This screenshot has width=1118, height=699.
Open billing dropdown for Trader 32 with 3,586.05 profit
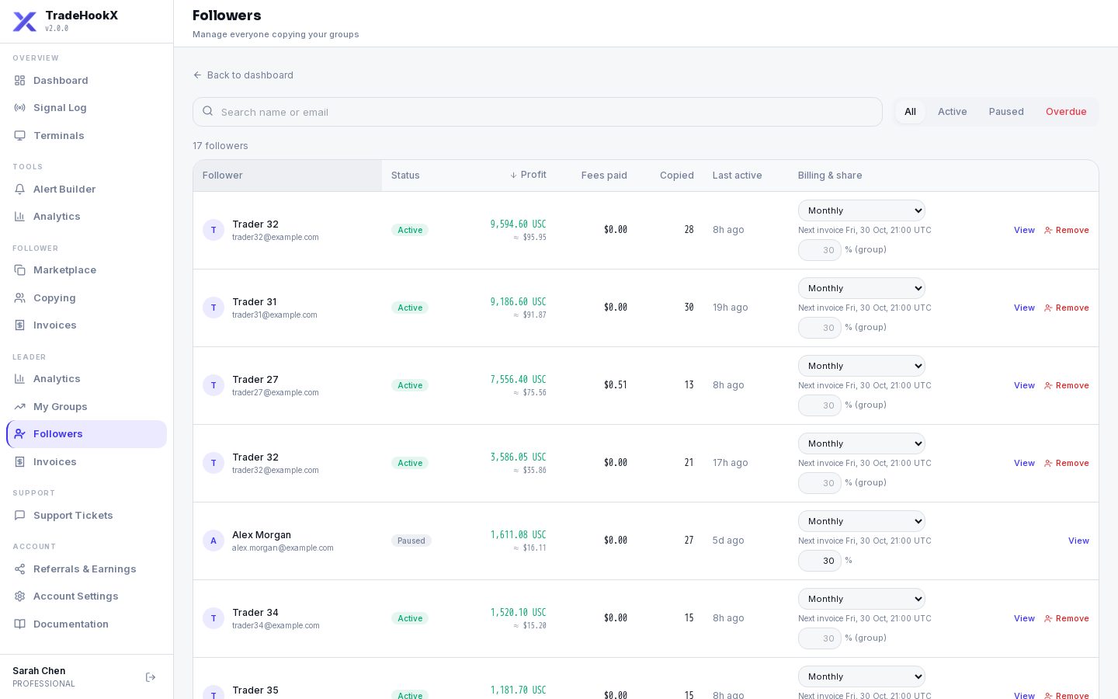pyautogui.click(x=862, y=443)
